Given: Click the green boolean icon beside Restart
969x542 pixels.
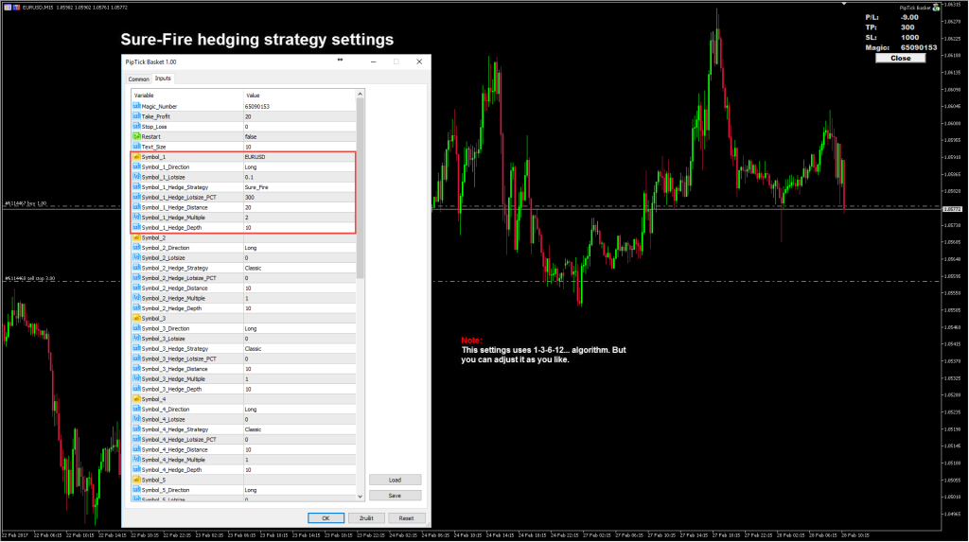Looking at the screenshot, I should [x=136, y=136].
